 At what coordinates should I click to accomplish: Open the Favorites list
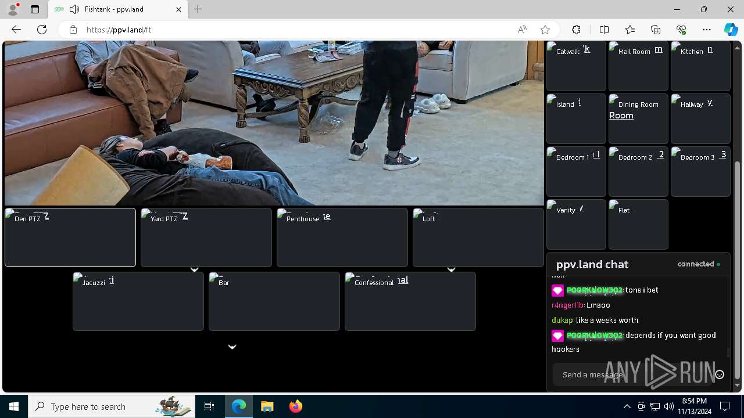[x=630, y=30]
